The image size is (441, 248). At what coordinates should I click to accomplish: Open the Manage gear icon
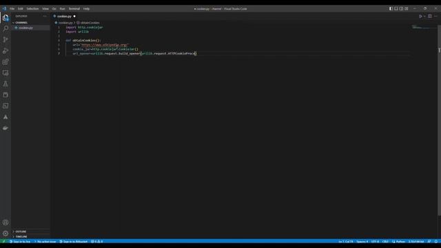point(6,234)
